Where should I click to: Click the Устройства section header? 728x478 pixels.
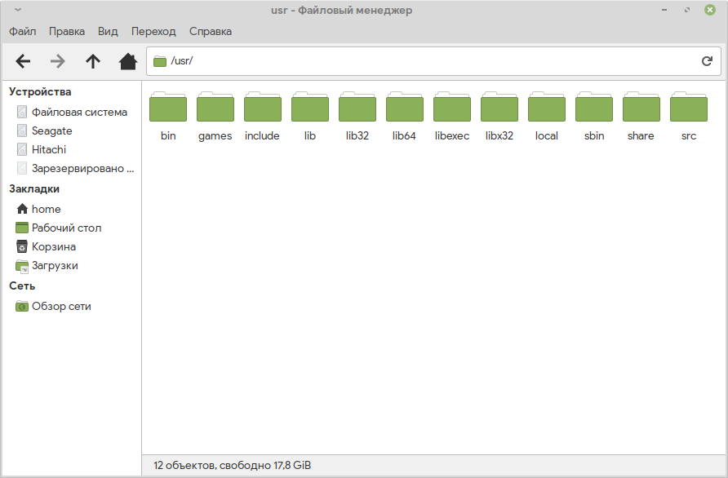coord(40,92)
